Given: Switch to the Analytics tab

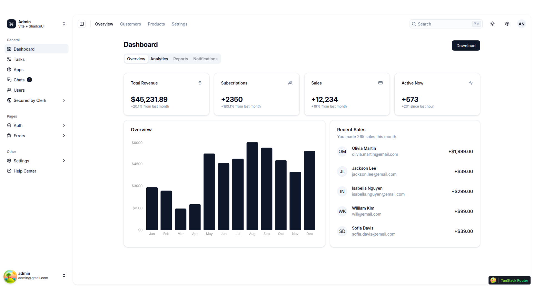Looking at the screenshot, I should tap(159, 59).
